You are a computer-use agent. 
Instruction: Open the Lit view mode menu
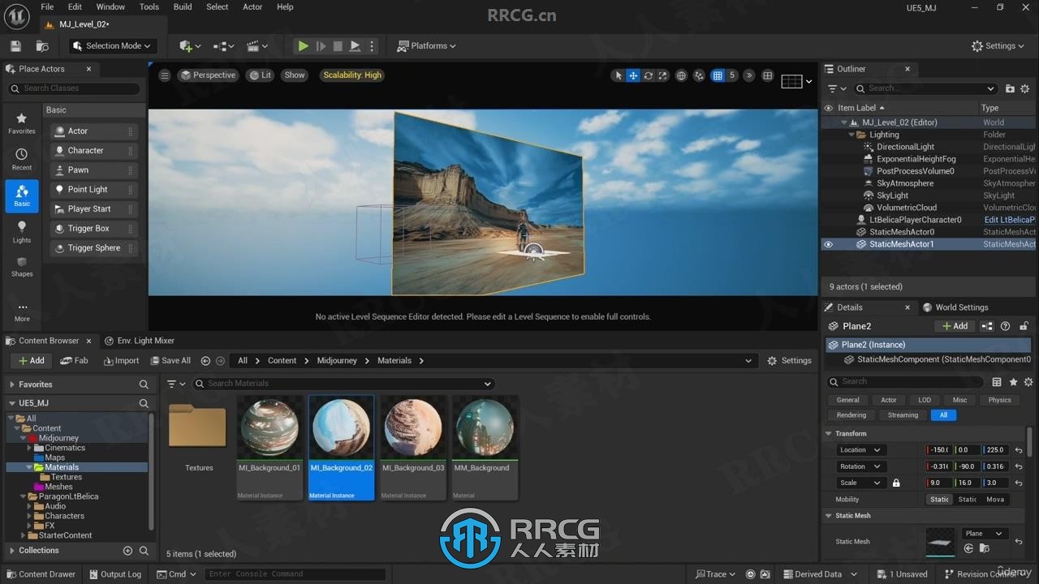(x=261, y=75)
